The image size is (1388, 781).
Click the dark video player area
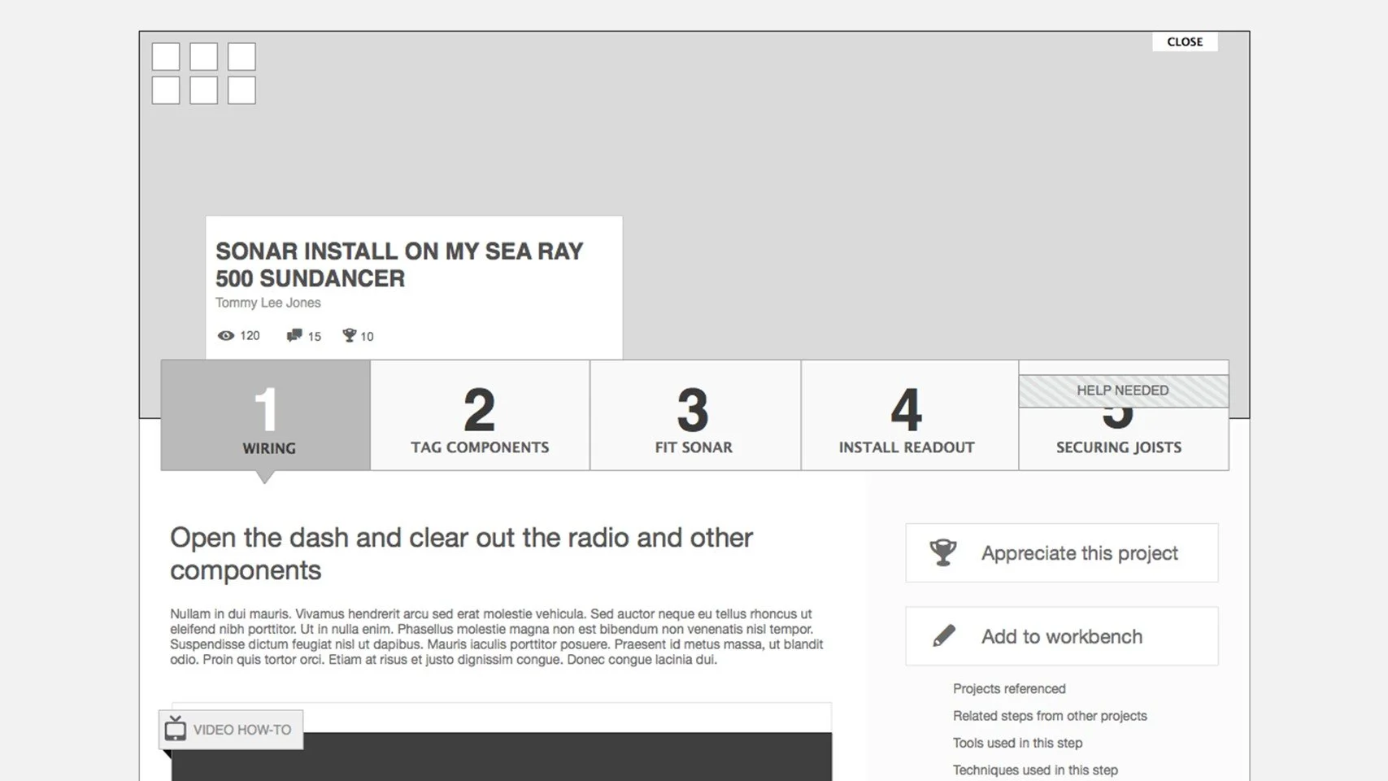click(502, 757)
